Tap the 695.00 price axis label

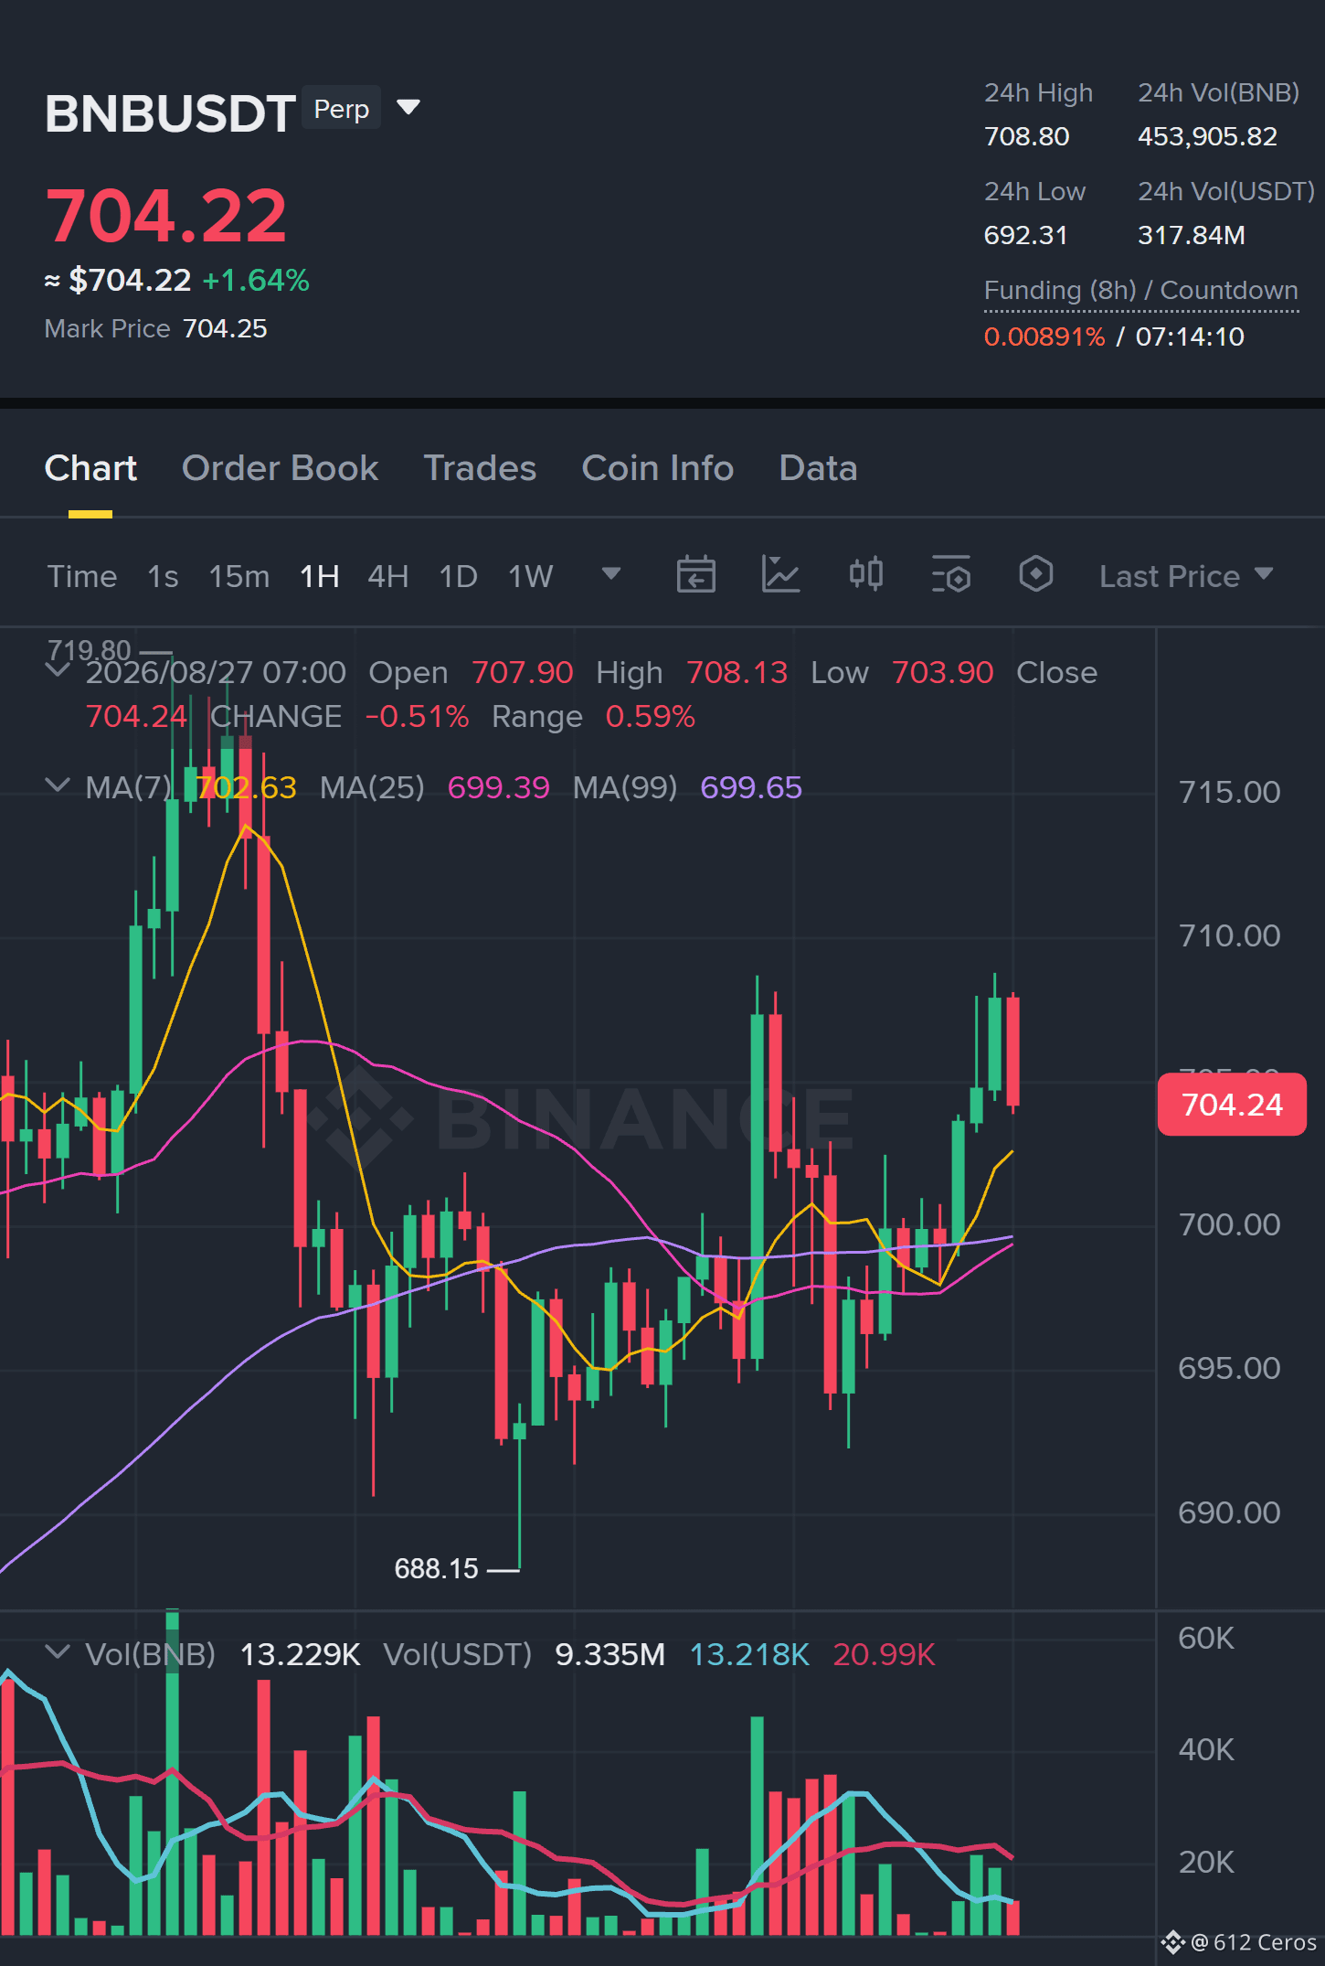click(1229, 1368)
